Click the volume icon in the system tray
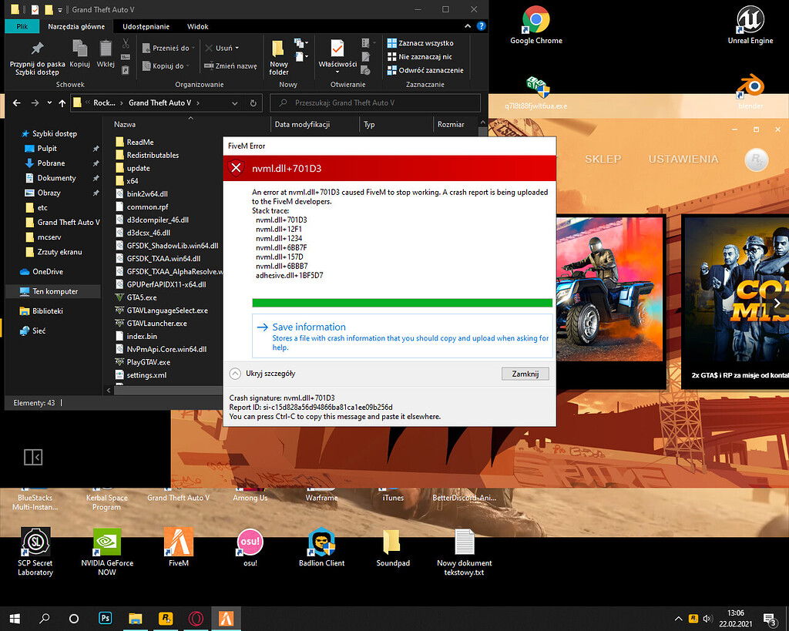 point(707,619)
